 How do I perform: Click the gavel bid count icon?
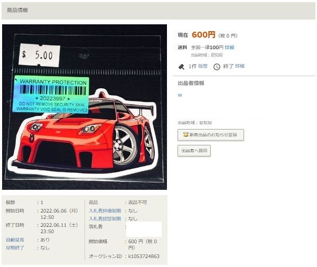pyautogui.click(x=181, y=67)
